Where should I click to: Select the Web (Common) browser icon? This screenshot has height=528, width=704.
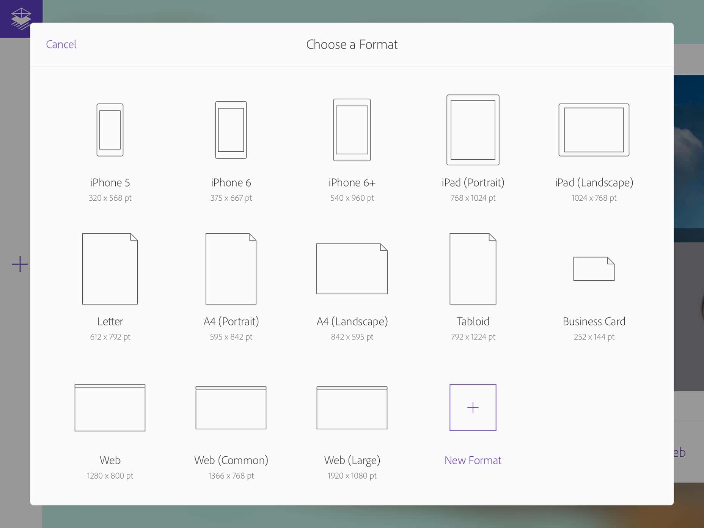tap(231, 407)
